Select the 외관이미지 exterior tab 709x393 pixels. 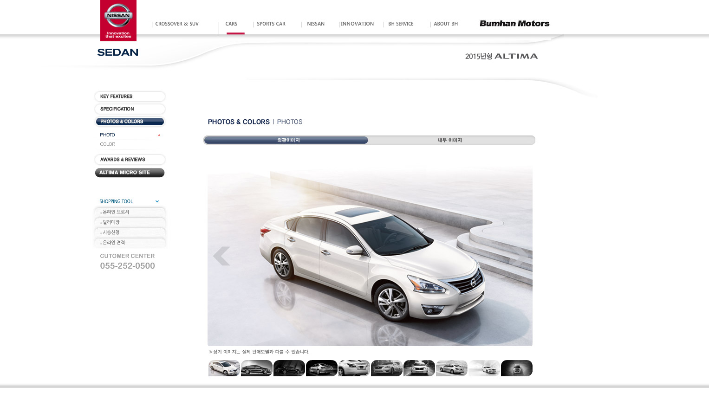coord(286,140)
